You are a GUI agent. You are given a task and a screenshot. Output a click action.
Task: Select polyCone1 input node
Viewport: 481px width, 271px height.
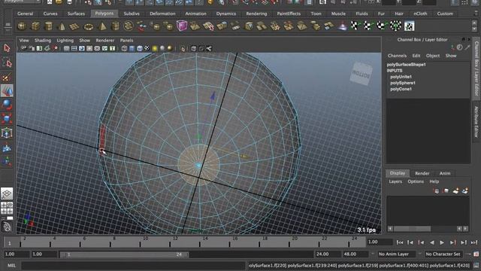[x=401, y=89]
